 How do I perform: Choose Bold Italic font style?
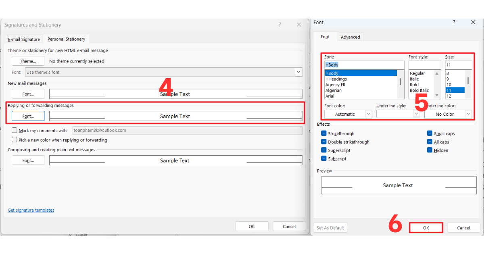[419, 90]
